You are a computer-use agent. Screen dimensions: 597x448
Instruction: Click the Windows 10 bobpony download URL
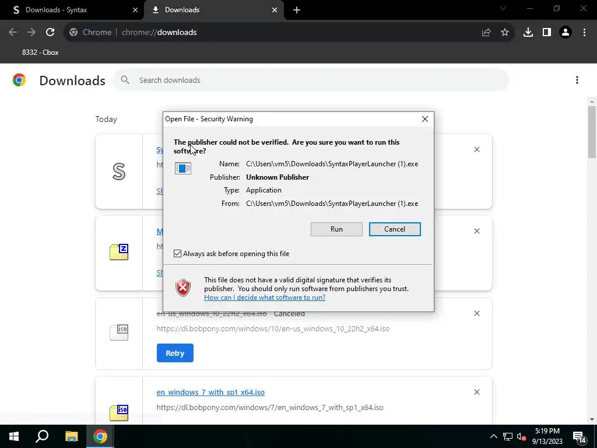[273, 329]
